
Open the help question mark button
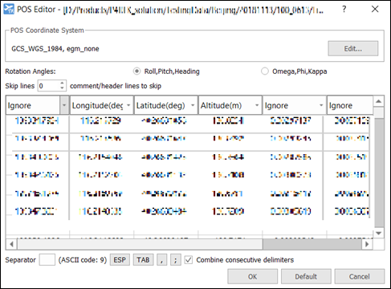(x=344, y=10)
